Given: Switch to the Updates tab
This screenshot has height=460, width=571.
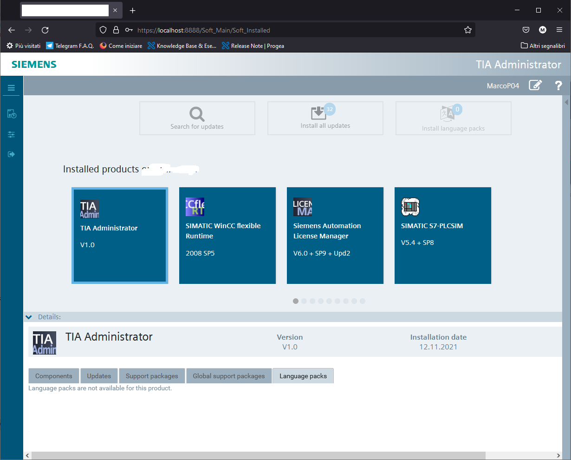Looking at the screenshot, I should [99, 376].
